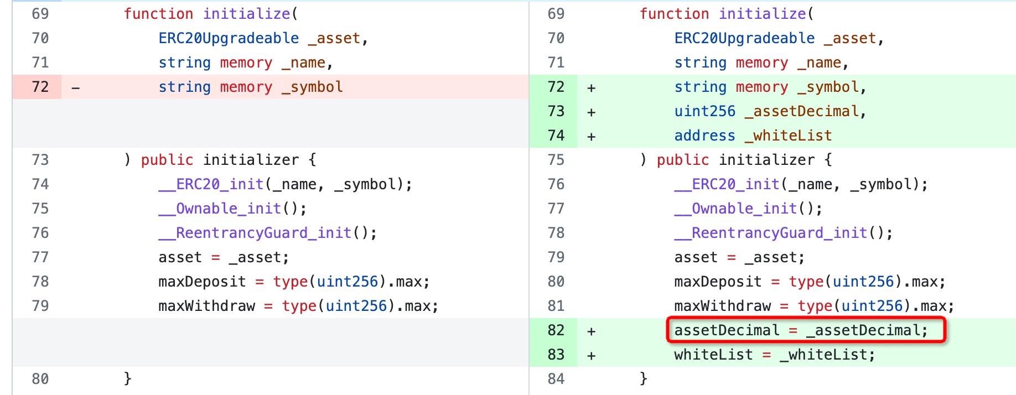Click the added whiteList = _whiteList; line
Image resolution: width=1016 pixels, height=395 pixels.
click(774, 355)
